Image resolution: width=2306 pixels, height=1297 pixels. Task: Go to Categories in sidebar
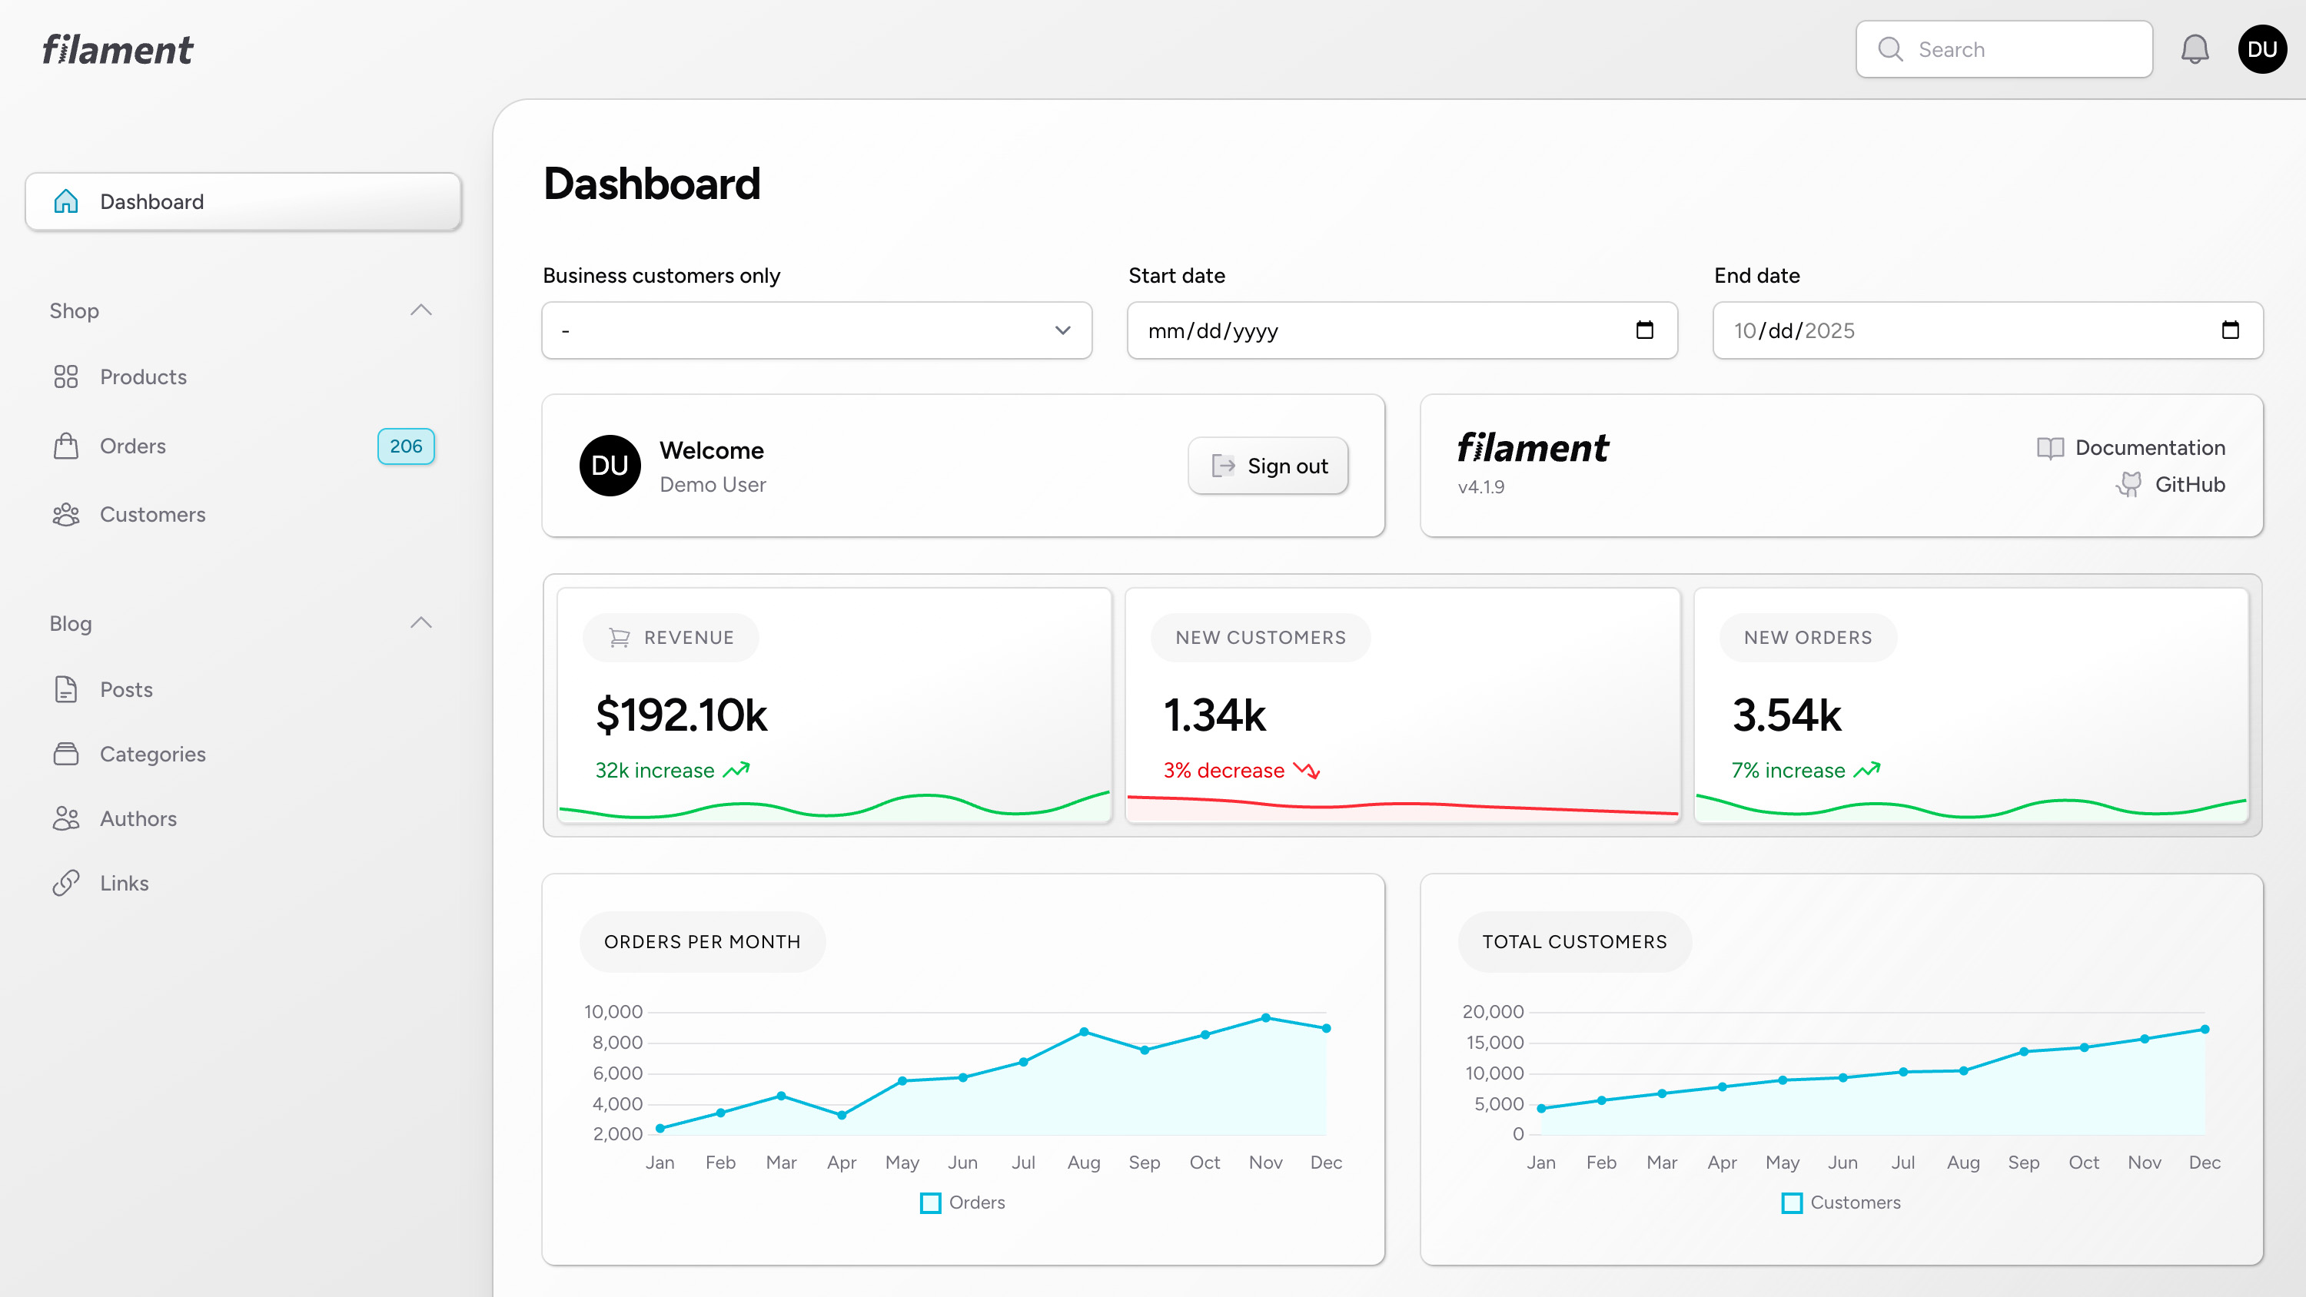152,755
